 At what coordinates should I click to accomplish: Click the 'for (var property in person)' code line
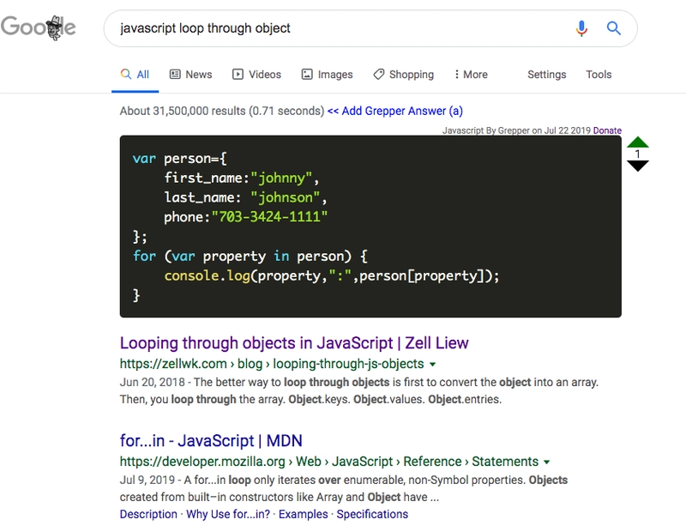250,257
